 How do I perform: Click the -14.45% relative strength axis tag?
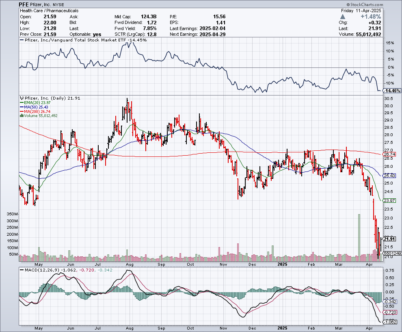pyautogui.click(x=392, y=91)
